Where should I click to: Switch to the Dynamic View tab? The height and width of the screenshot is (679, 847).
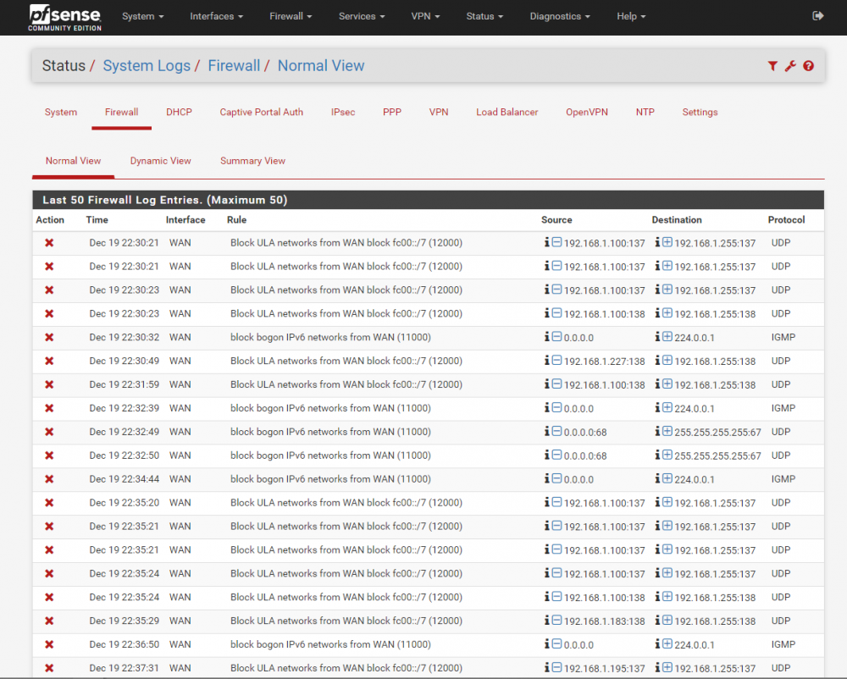tap(160, 160)
